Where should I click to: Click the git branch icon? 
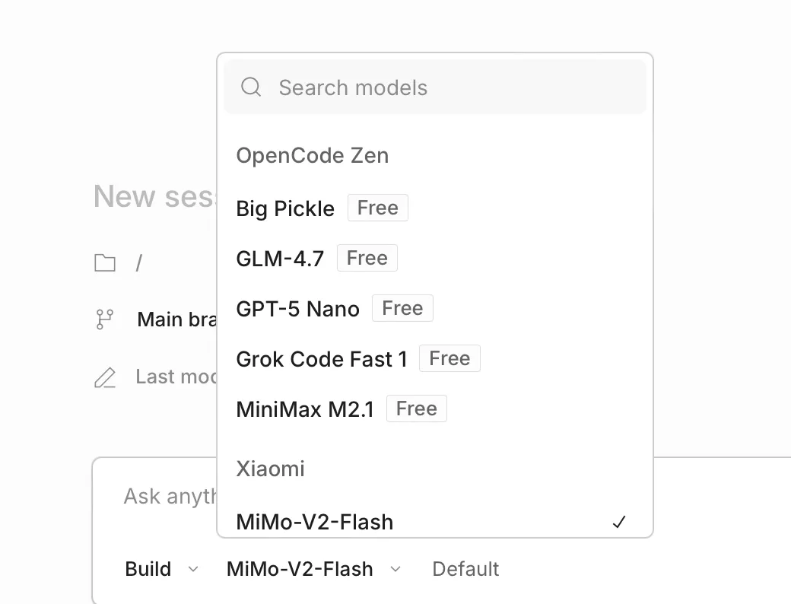104,319
